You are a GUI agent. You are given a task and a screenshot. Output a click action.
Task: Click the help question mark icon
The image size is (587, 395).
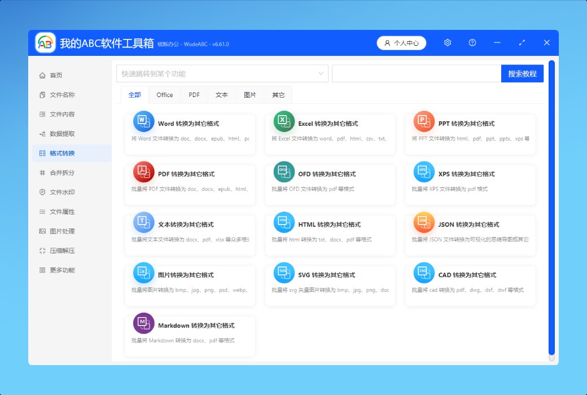[x=472, y=43]
